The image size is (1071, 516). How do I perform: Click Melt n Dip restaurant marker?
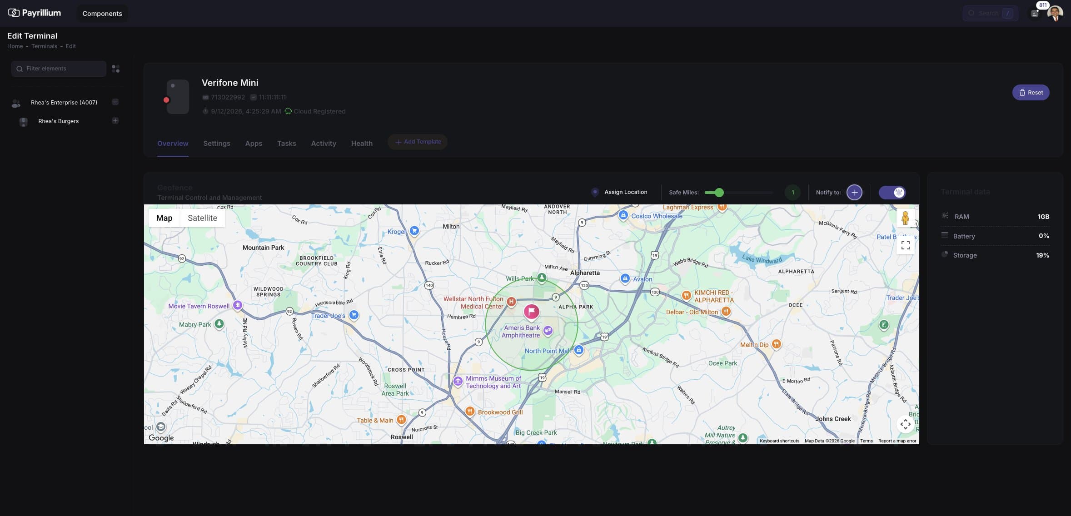coord(777,344)
